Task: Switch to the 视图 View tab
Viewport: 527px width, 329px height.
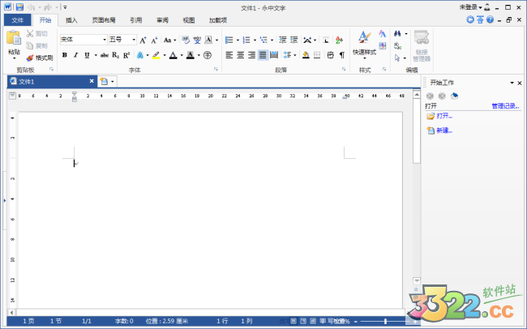Action: (x=189, y=20)
